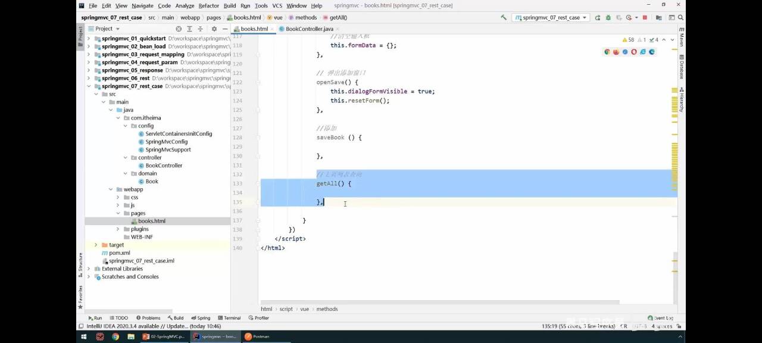The height and width of the screenshot is (343, 762).
Task: Click the methods breadcrumb at editor bottom
Action: point(327,309)
